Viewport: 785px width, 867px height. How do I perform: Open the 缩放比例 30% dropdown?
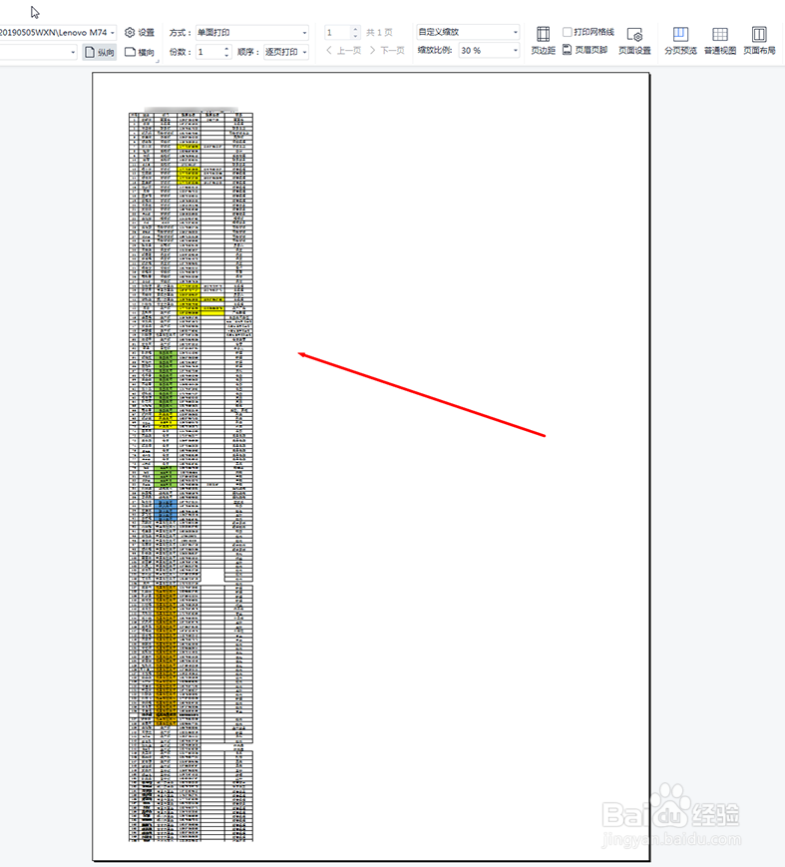[489, 50]
